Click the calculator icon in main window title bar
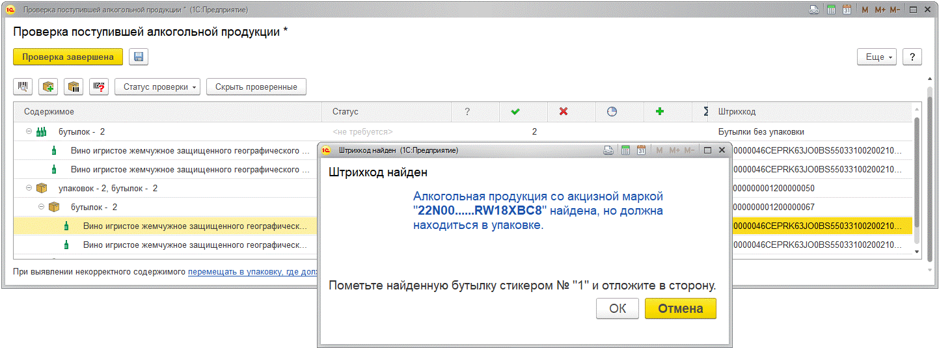 click(831, 10)
